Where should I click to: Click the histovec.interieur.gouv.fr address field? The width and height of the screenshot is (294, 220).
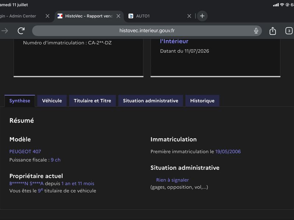point(147,31)
